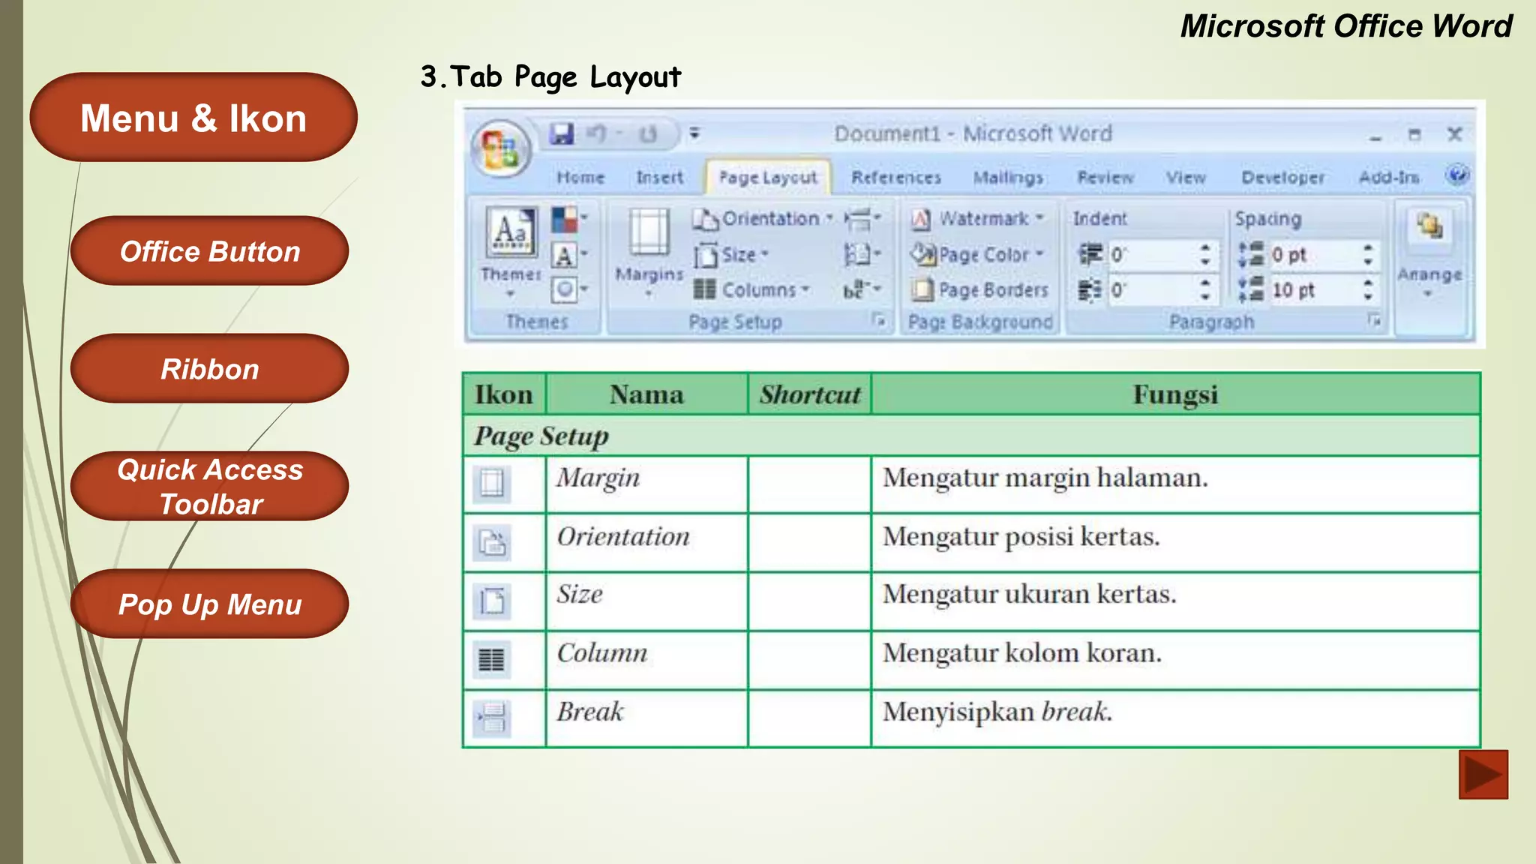The image size is (1536, 864).
Task: Open the Watermark dropdown
Action: (x=978, y=219)
